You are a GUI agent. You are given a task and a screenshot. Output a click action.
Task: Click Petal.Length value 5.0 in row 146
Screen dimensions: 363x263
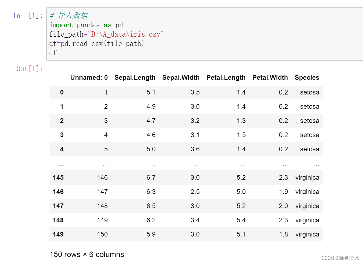(x=241, y=192)
